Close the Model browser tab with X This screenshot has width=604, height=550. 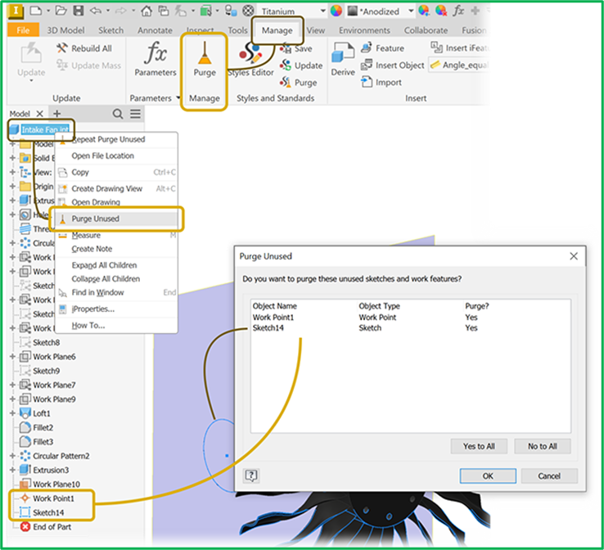(39, 114)
